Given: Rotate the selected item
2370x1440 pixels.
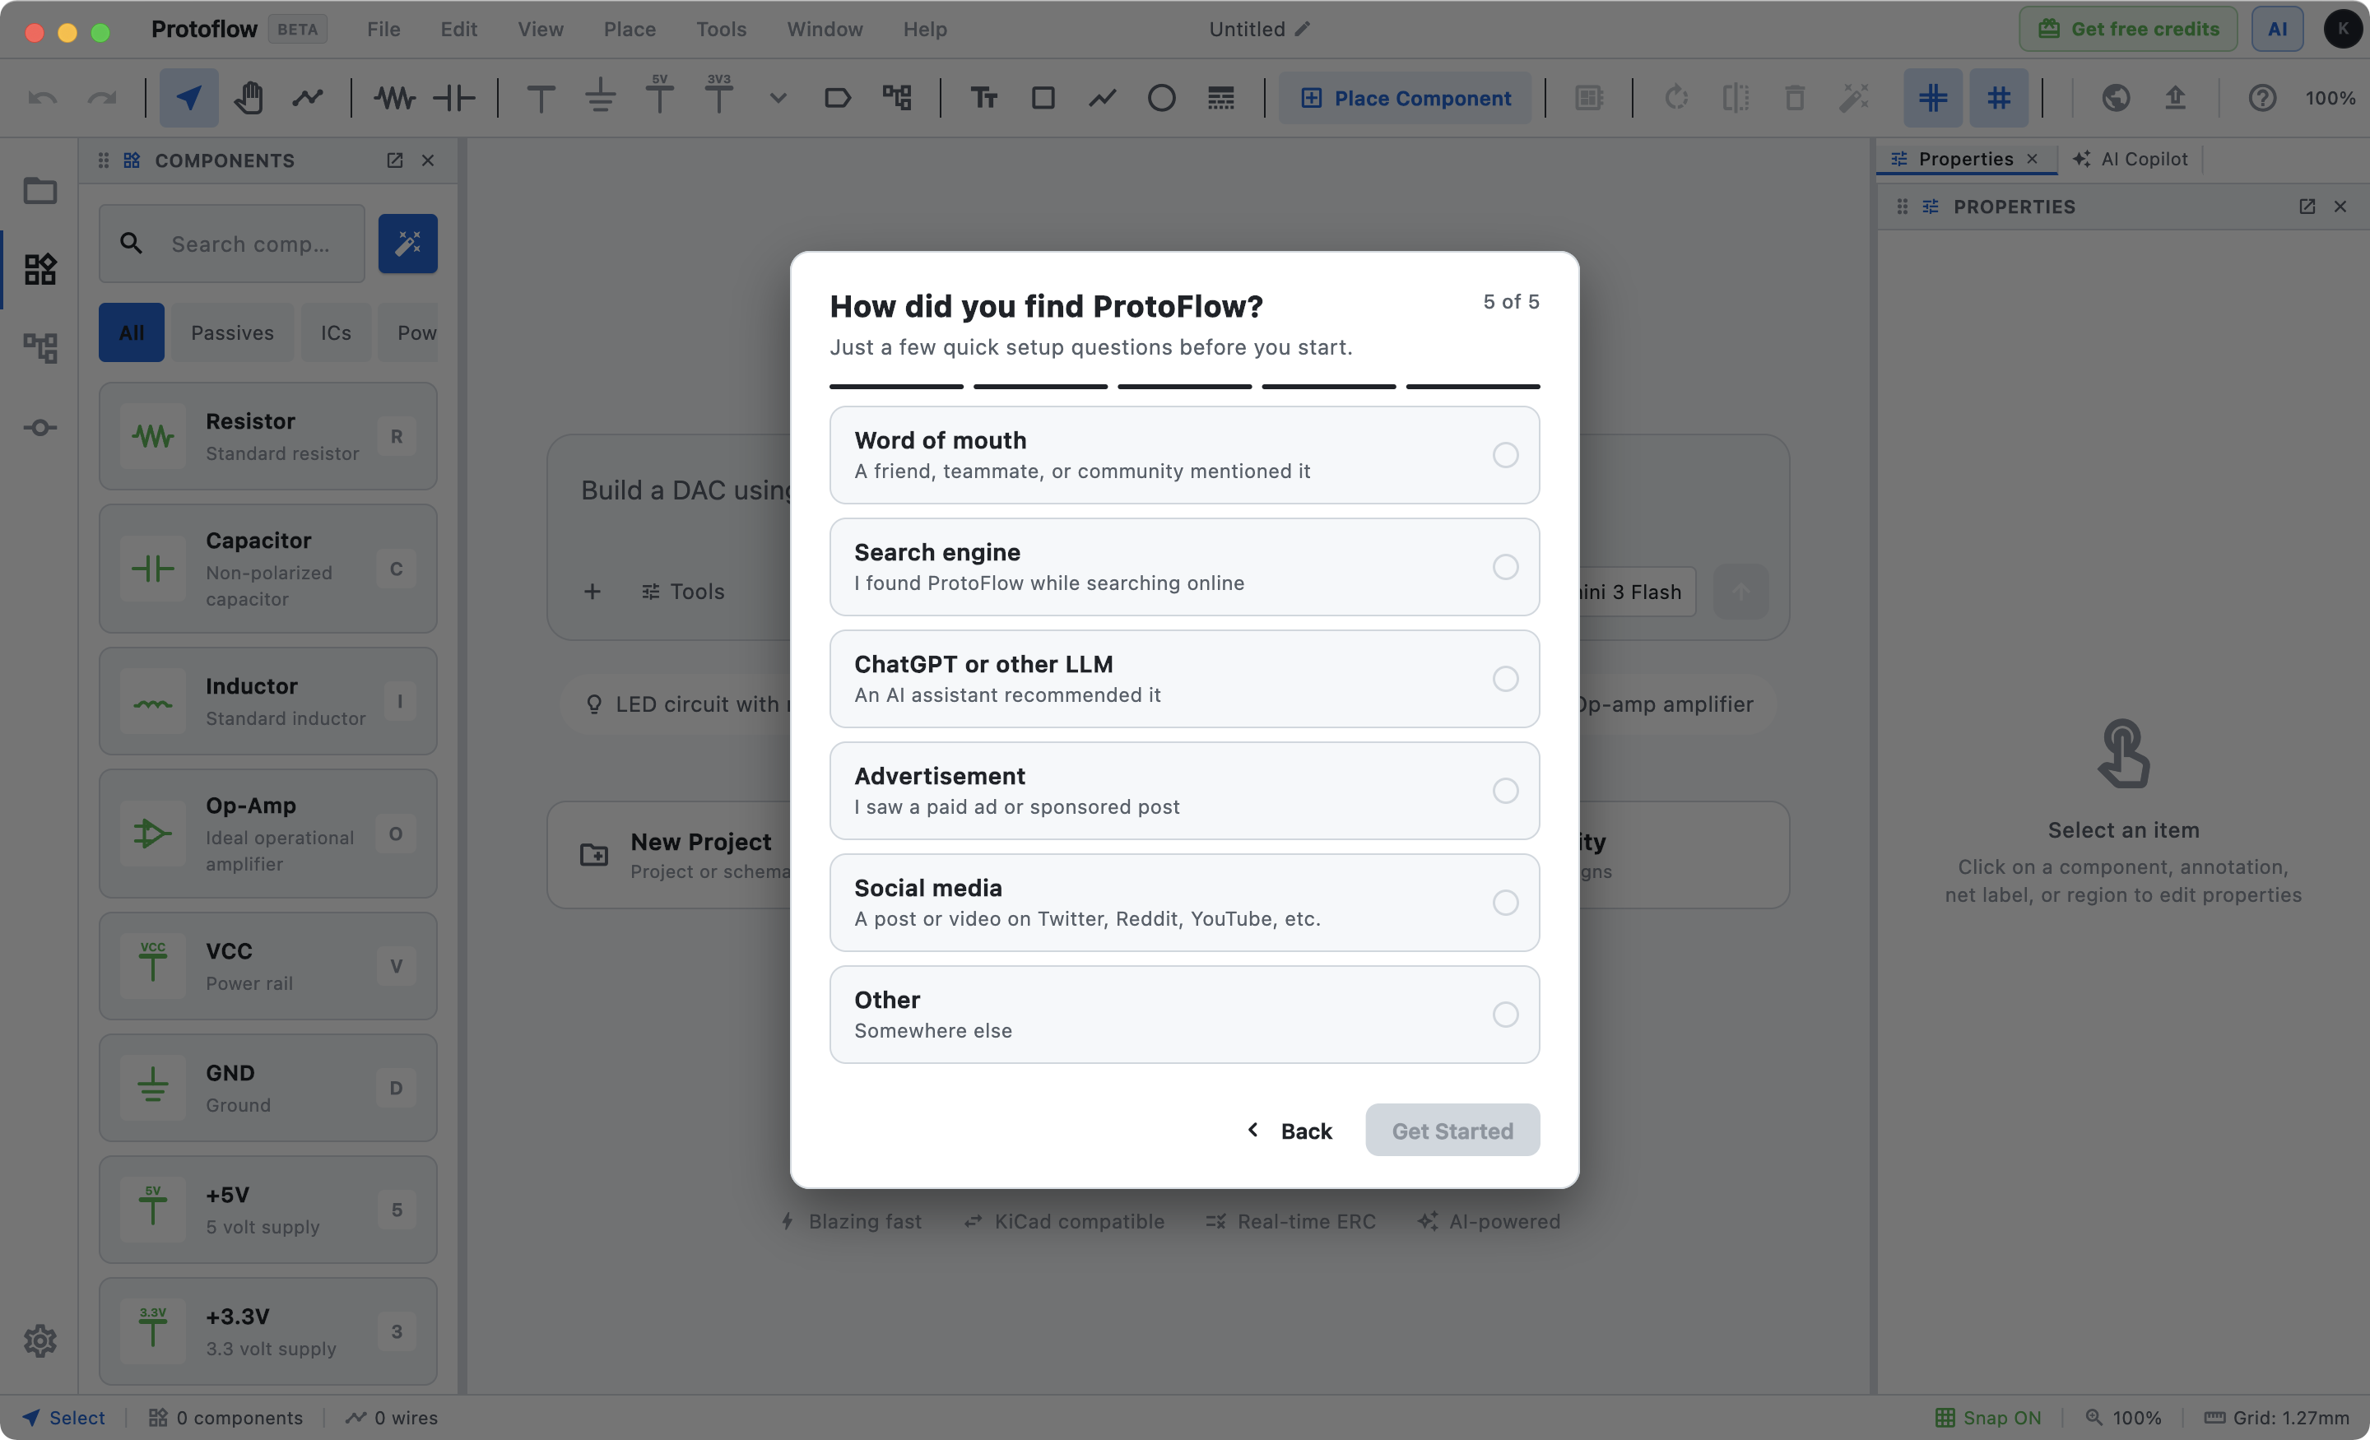Looking at the screenshot, I should point(1676,97).
